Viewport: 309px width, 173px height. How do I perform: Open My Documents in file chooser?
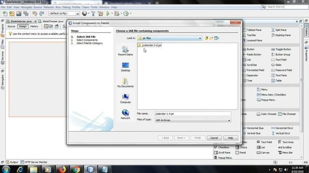[126, 83]
